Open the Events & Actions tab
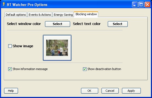The image size is (152, 98). (40, 15)
